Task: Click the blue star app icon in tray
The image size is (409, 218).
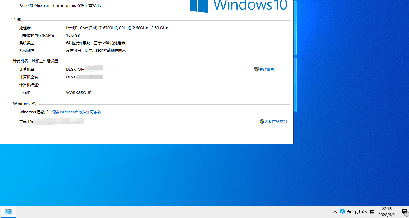Action: (x=342, y=211)
